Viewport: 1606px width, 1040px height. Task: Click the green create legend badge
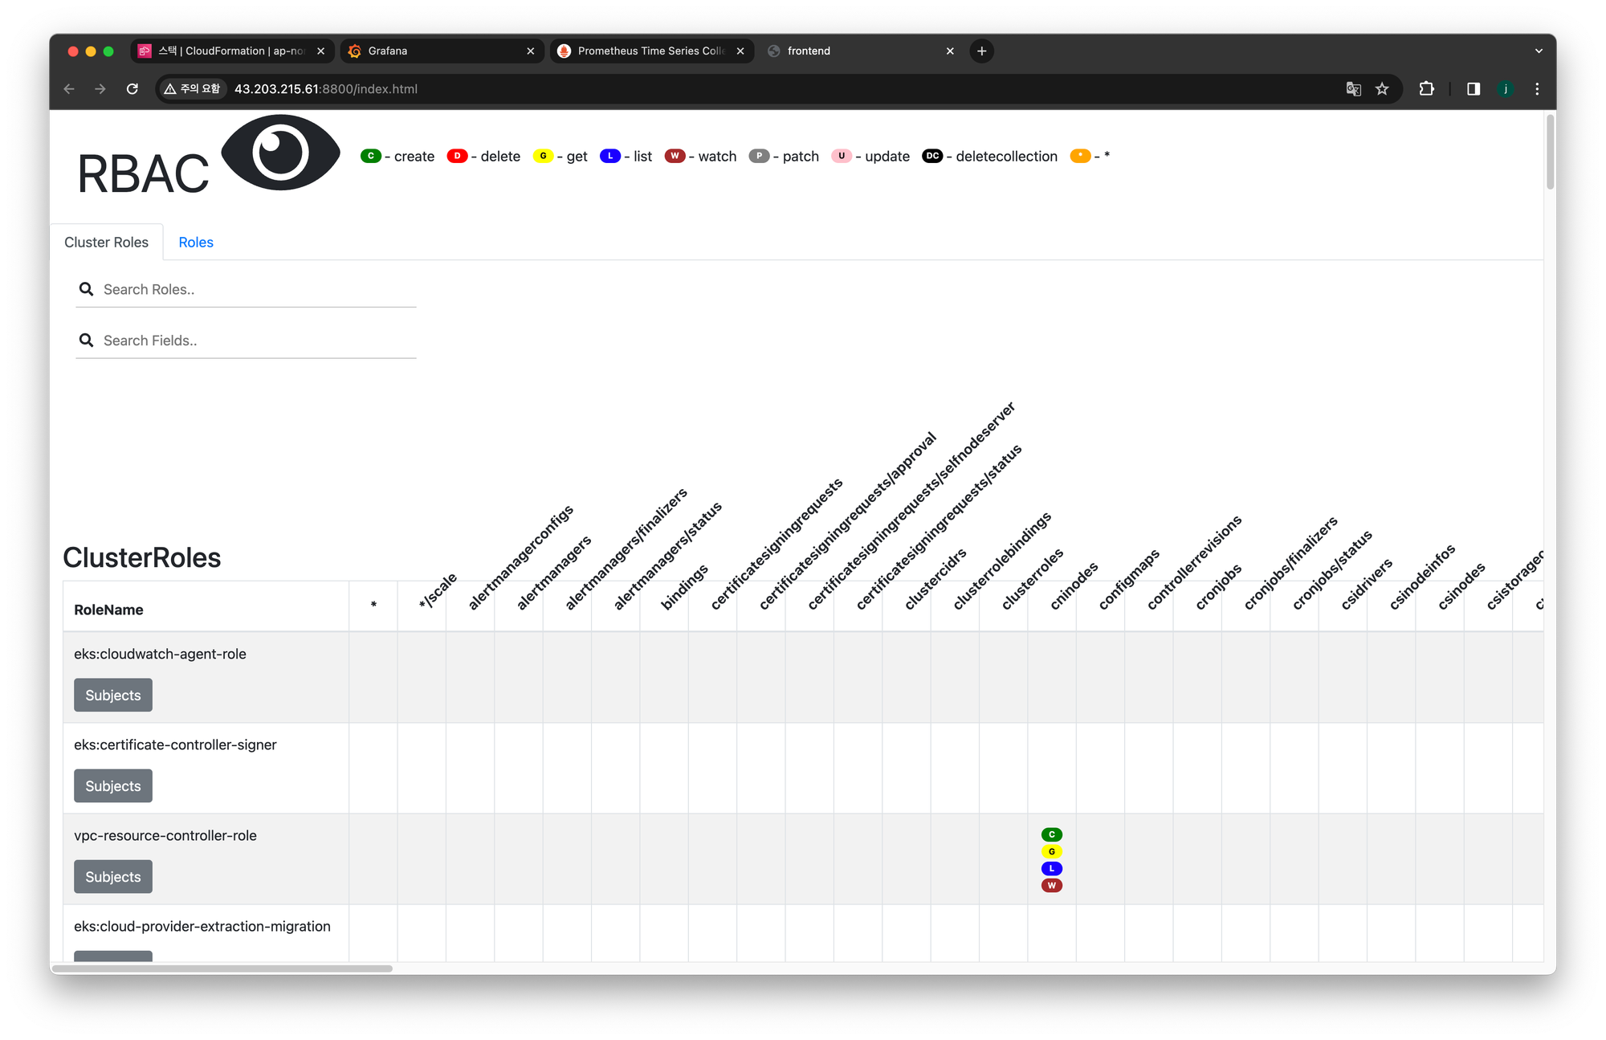pyautogui.click(x=371, y=156)
